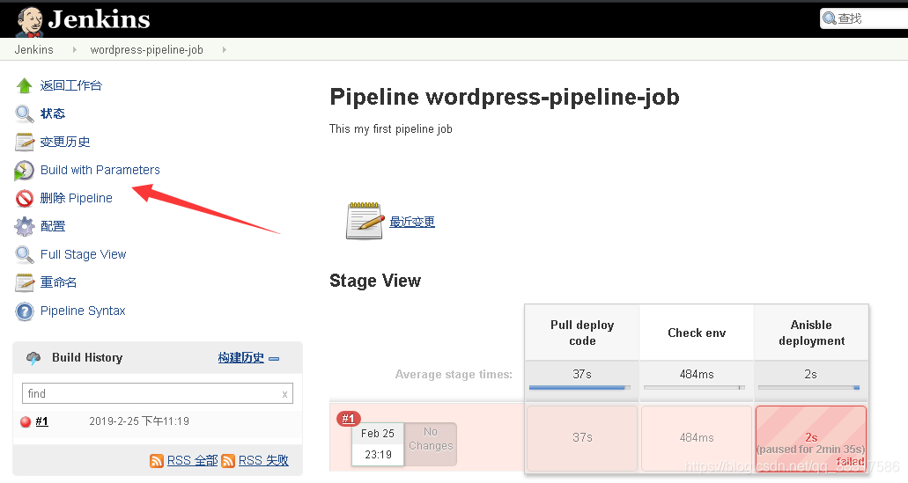
Task: Click the 构建历史 trend link
Action: point(241,358)
